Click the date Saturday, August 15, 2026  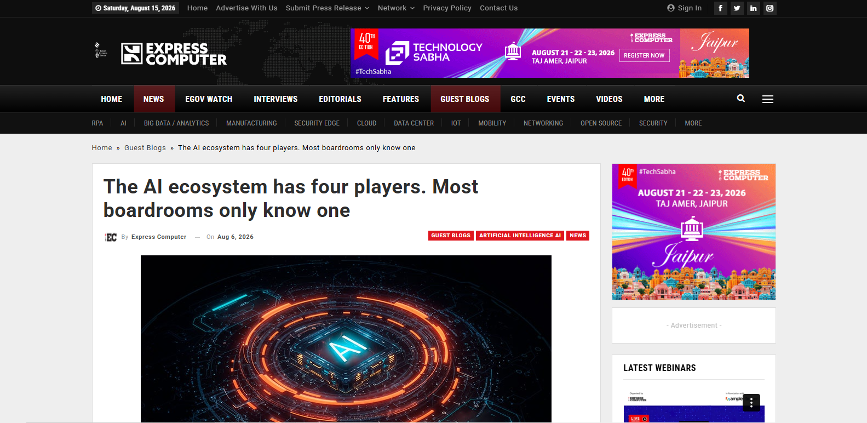135,8
